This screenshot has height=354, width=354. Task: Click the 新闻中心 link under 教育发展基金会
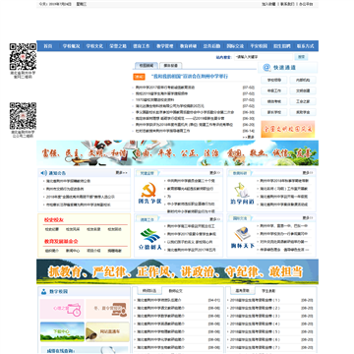click(x=73, y=251)
